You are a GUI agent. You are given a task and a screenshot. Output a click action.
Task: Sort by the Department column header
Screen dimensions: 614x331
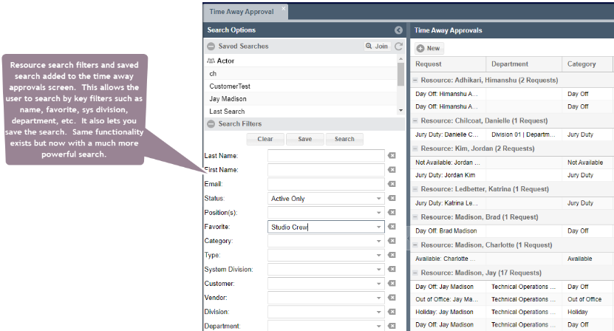[x=524, y=64]
